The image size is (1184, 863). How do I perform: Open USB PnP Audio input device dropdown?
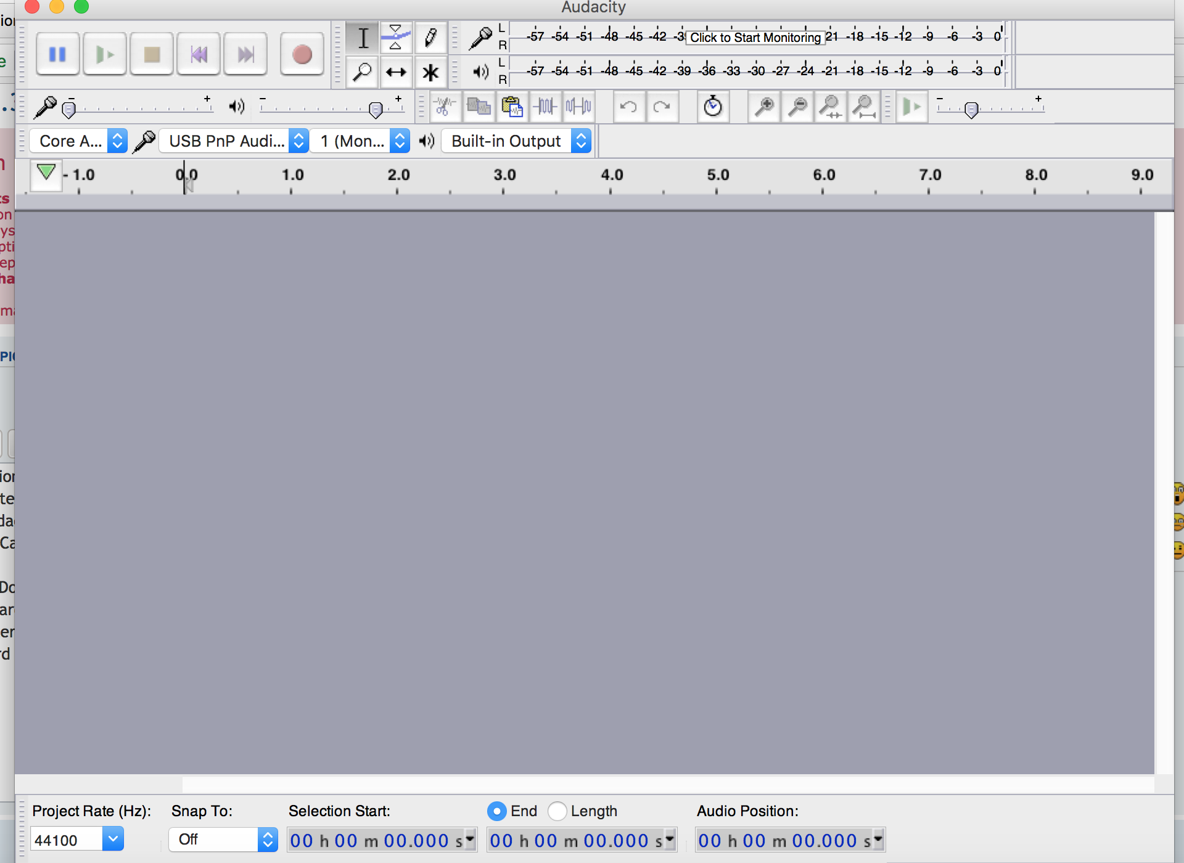point(234,141)
